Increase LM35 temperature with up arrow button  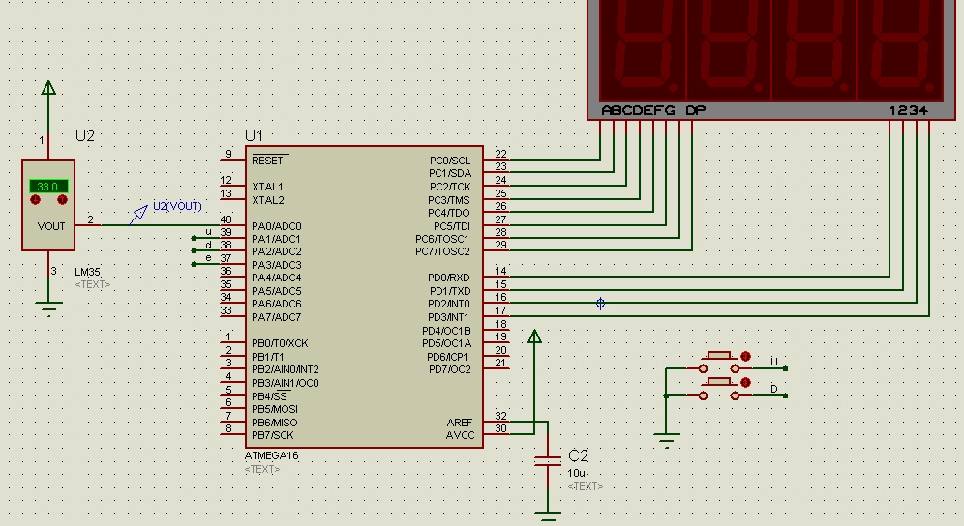tap(62, 200)
